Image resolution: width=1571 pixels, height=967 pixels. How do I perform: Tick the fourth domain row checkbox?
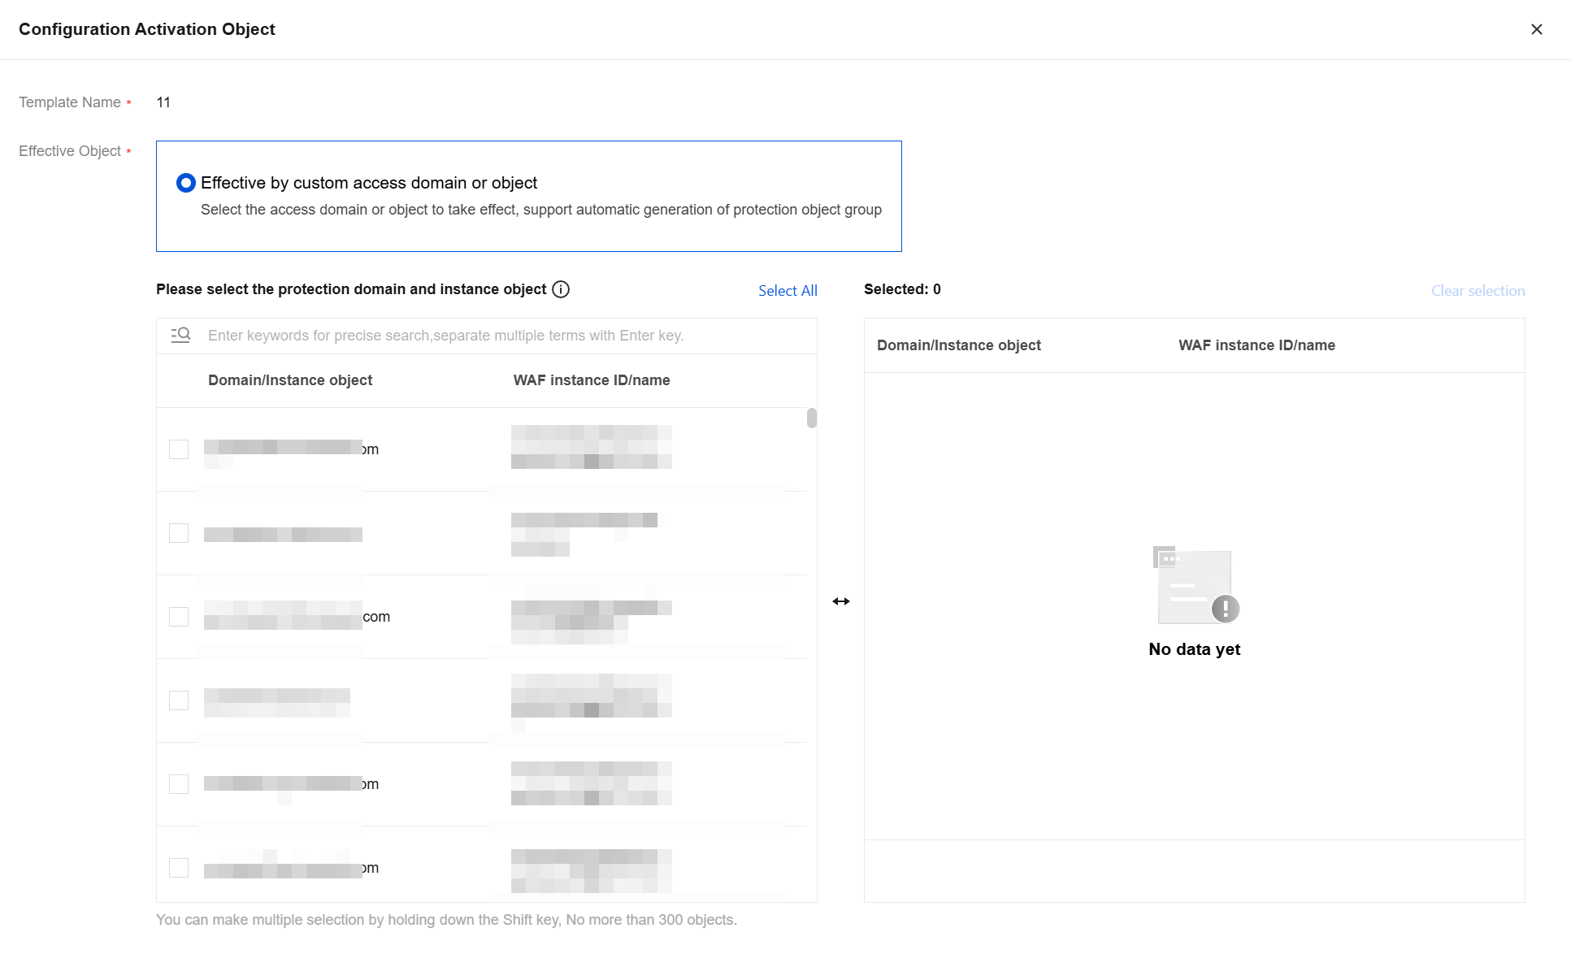179,700
